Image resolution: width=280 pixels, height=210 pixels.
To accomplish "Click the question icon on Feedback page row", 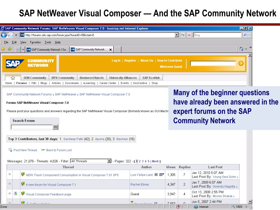I will (x=15, y=193).
